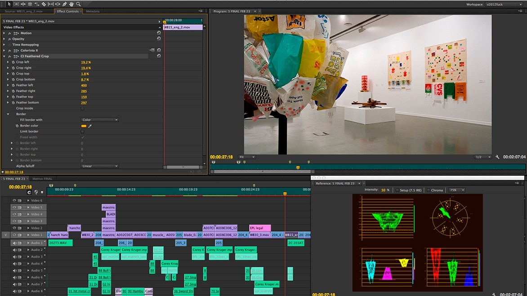The image size is (527, 296).
Task: Select the Rate Stretch tool
Action: click(36, 4)
